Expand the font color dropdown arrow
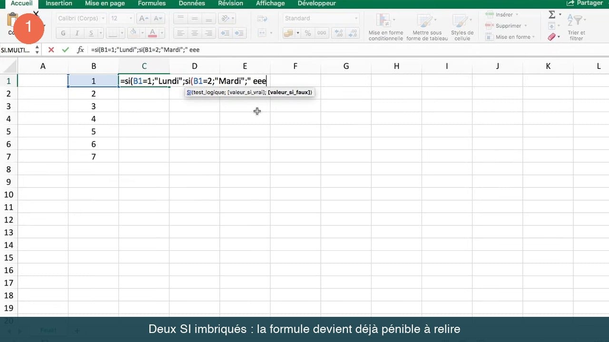609x342 pixels. tap(161, 33)
